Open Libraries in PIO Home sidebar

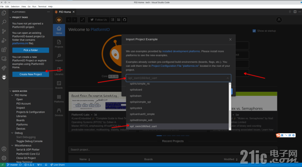(x=59, y=71)
